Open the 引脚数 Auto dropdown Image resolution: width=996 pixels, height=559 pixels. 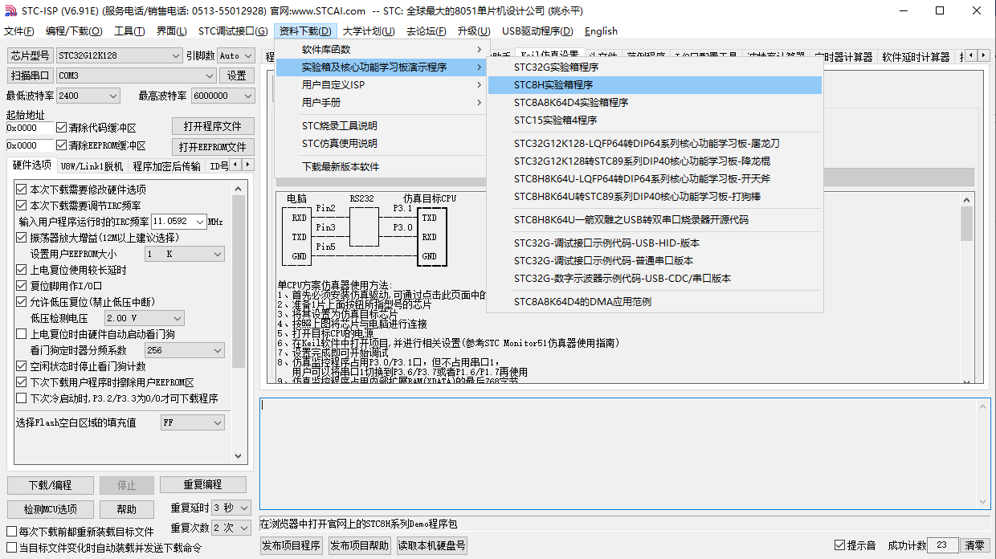238,55
